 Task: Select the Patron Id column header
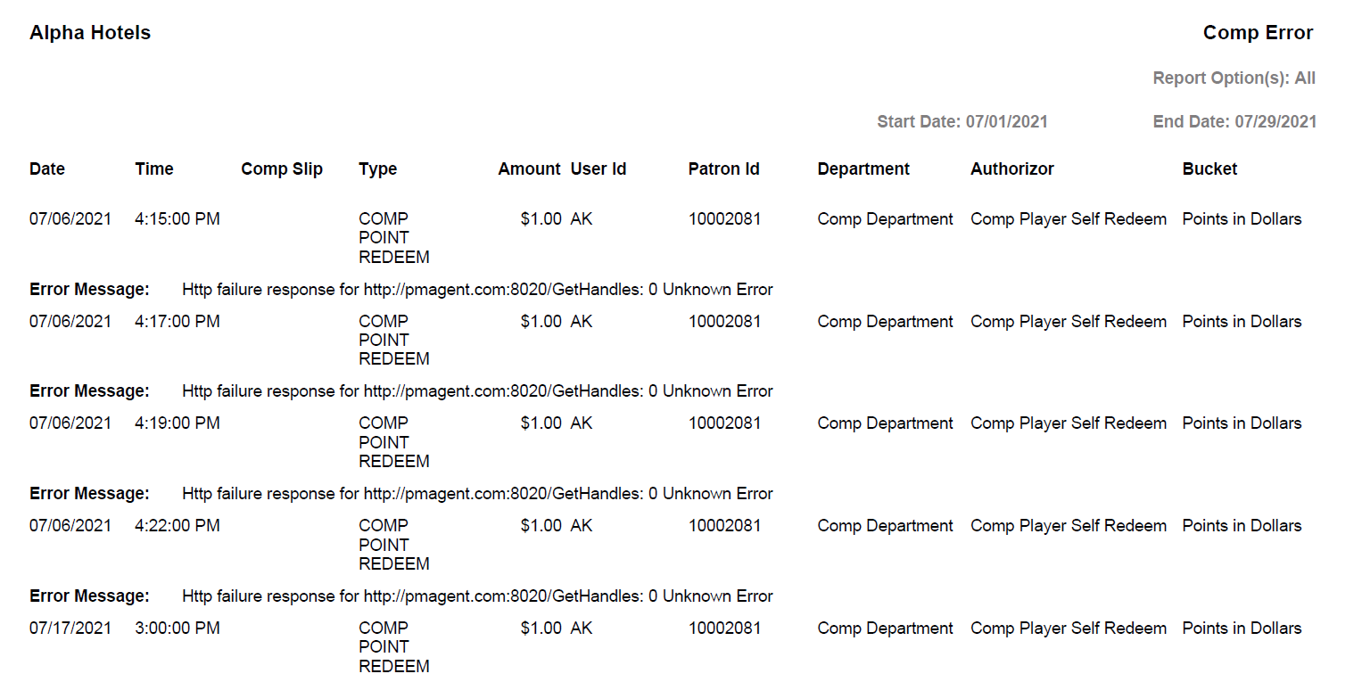(724, 169)
